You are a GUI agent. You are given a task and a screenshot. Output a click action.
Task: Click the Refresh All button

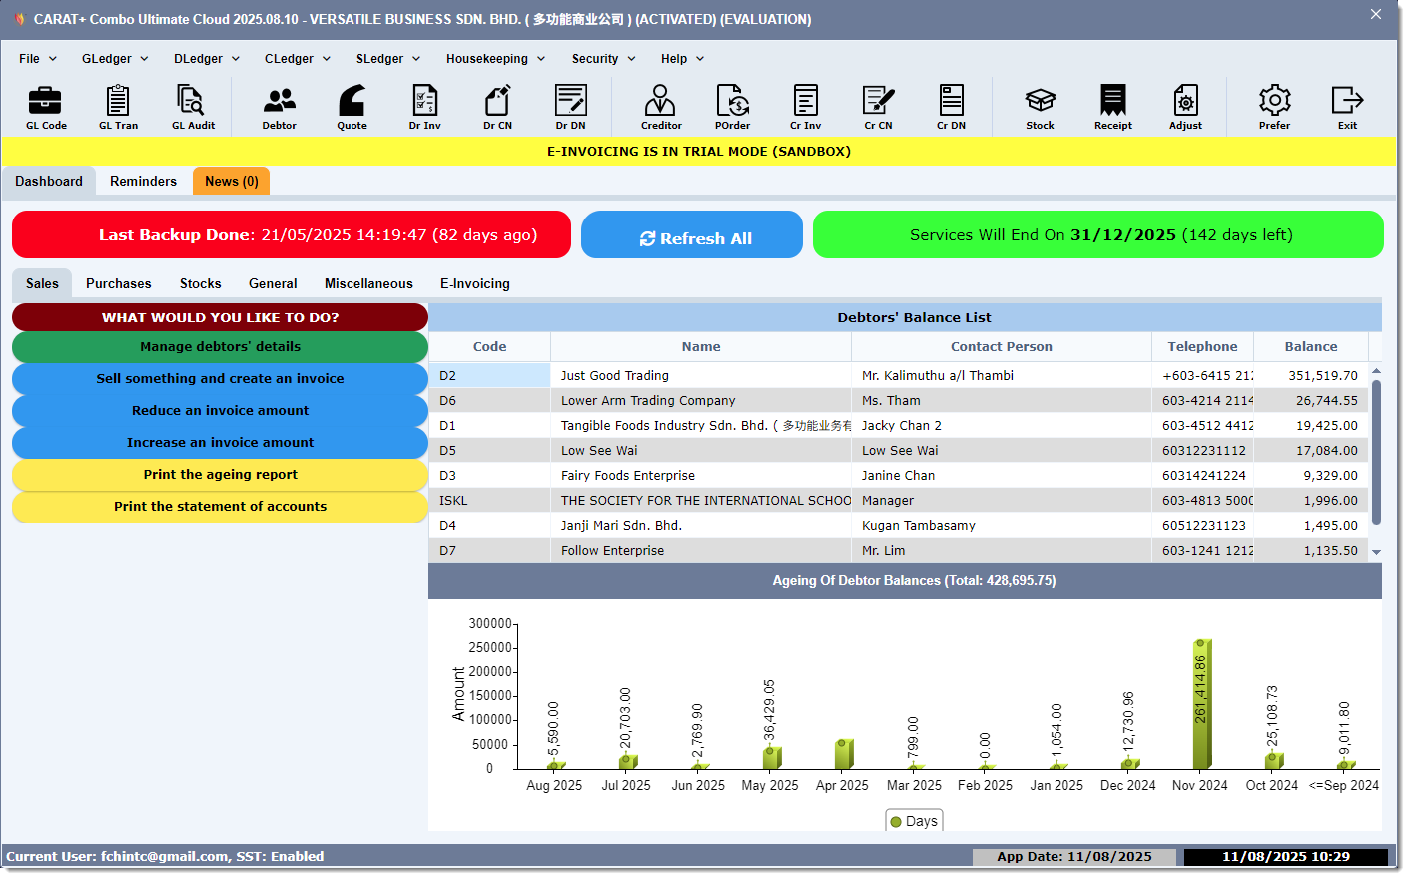coord(692,235)
